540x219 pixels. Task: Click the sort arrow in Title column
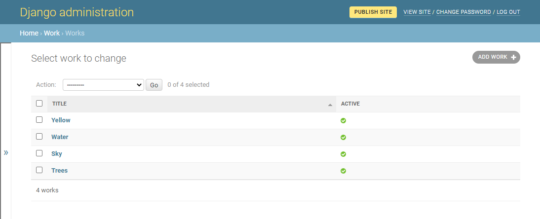point(330,105)
